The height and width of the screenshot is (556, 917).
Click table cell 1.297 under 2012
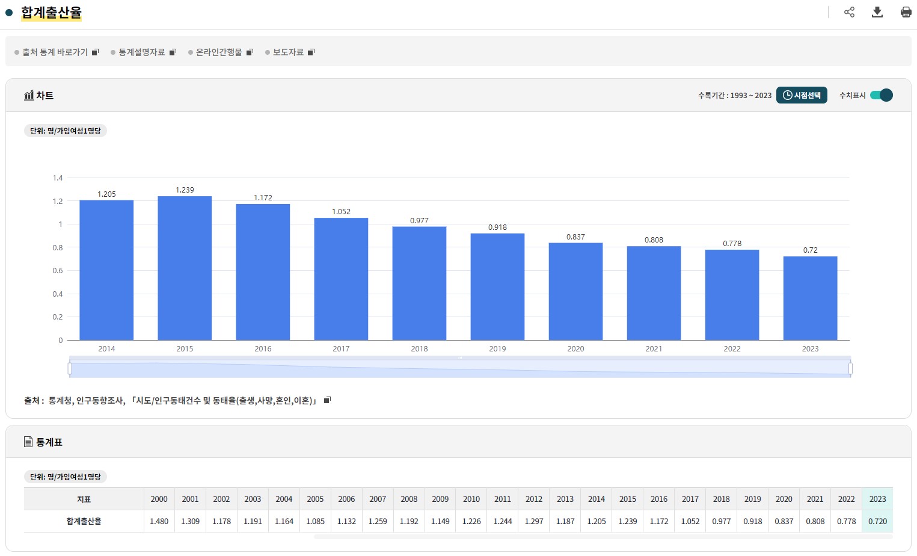pyautogui.click(x=534, y=521)
